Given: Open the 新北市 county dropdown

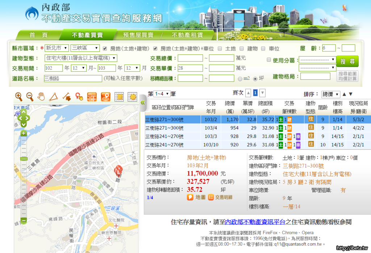Looking at the screenshot, I should [x=57, y=48].
